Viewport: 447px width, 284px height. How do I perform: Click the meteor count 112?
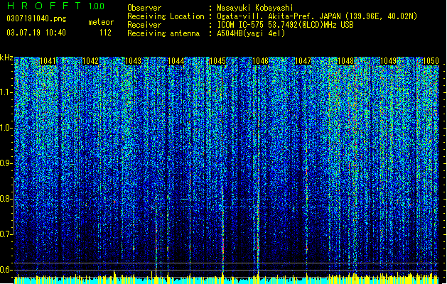click(x=105, y=33)
